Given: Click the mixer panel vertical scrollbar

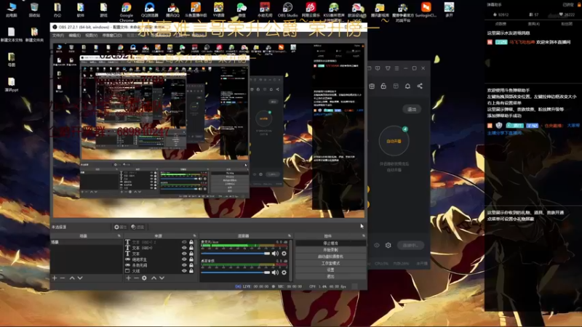Looking at the screenshot, I should 290,259.
